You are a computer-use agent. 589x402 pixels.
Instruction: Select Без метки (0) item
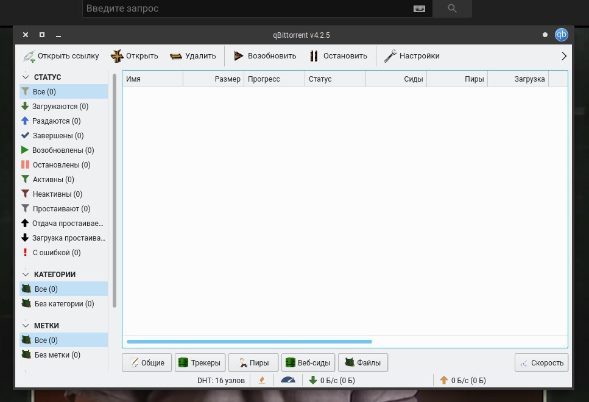(x=63, y=354)
